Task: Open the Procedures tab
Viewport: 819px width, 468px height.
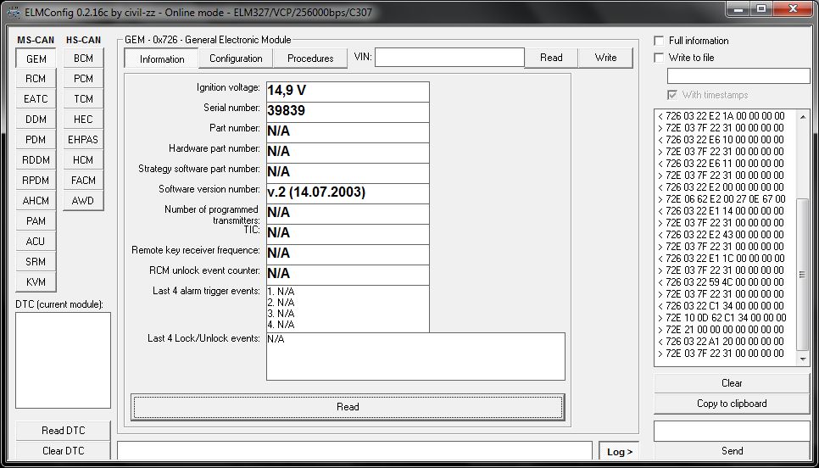Action: pos(310,58)
